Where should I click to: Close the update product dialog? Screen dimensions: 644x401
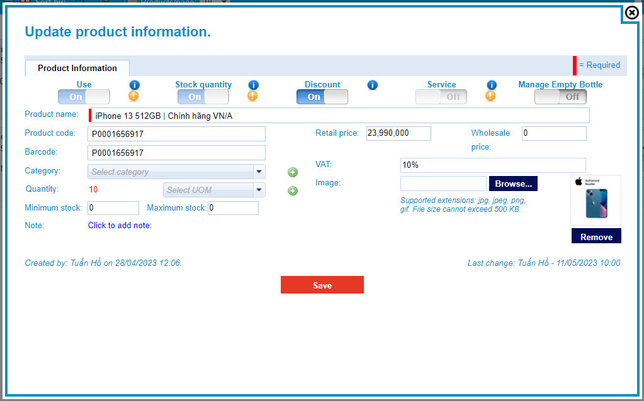point(631,13)
